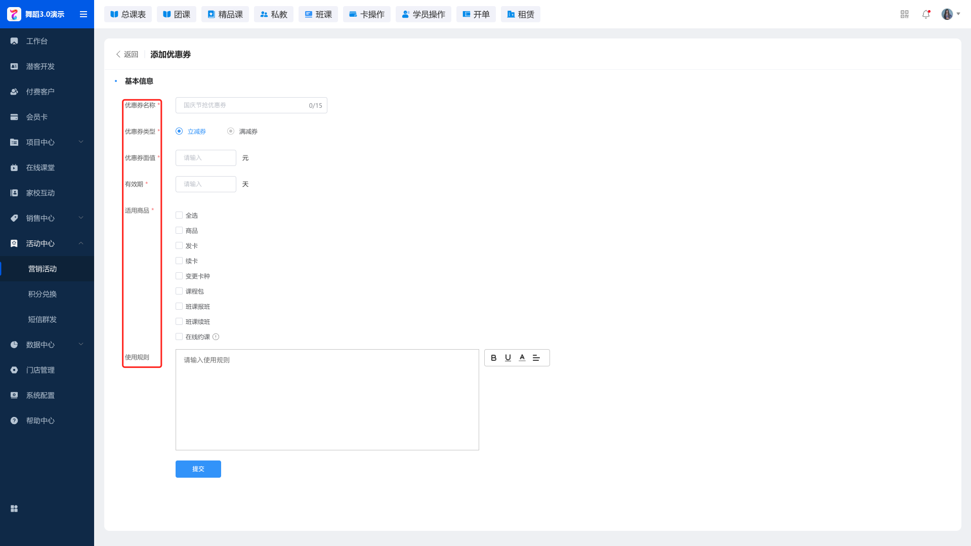Focus the 优惠券面值 input field
The height and width of the screenshot is (546, 971).
coord(206,158)
